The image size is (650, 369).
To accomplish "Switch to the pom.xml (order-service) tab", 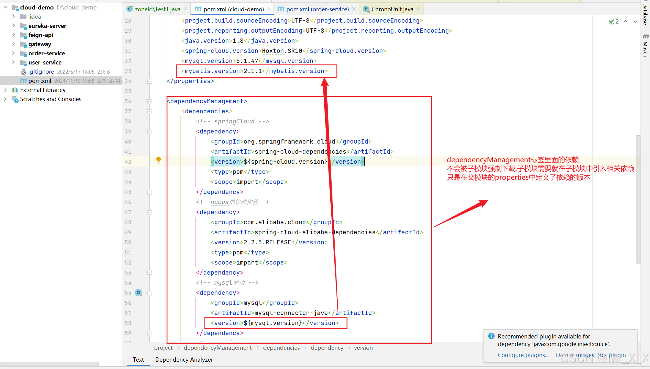I will [317, 9].
